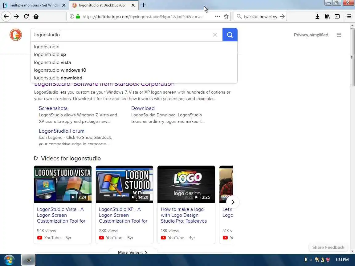This screenshot has height=266, width=355.
Task: Click the tweakui powertoy search field
Action: [260, 17]
